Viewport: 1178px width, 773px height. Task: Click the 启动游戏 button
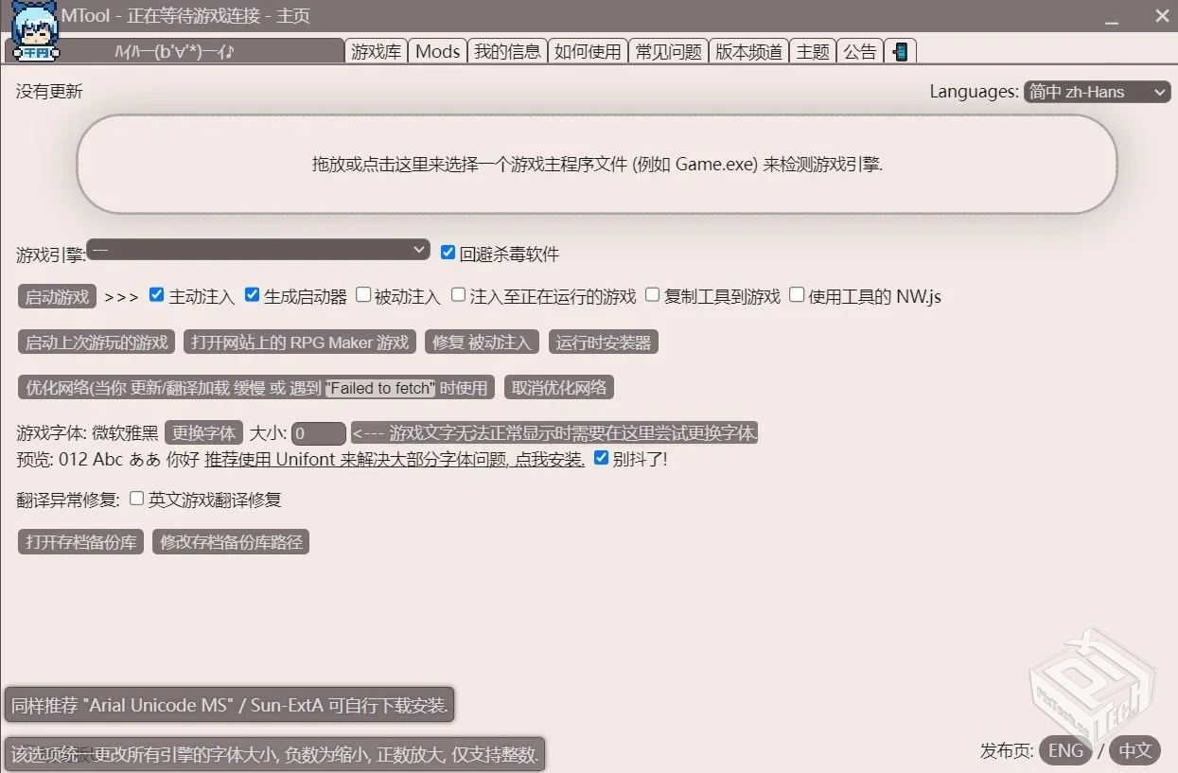56,295
